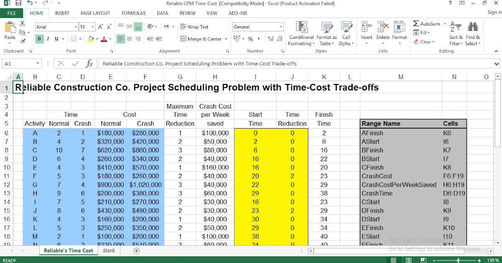This screenshot has height=263, width=502.
Task: Click the Fill button in Editing
Action: pos(422,33)
